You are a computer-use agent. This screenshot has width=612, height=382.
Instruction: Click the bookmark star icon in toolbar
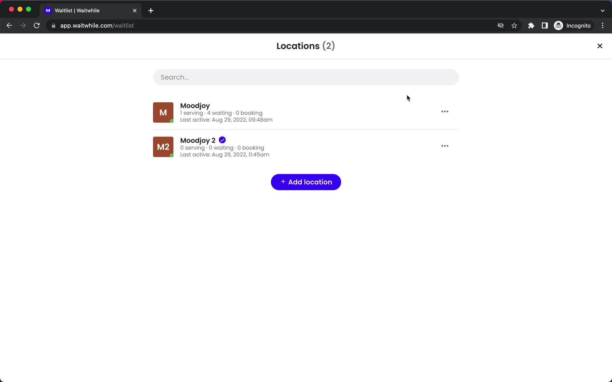515,25
